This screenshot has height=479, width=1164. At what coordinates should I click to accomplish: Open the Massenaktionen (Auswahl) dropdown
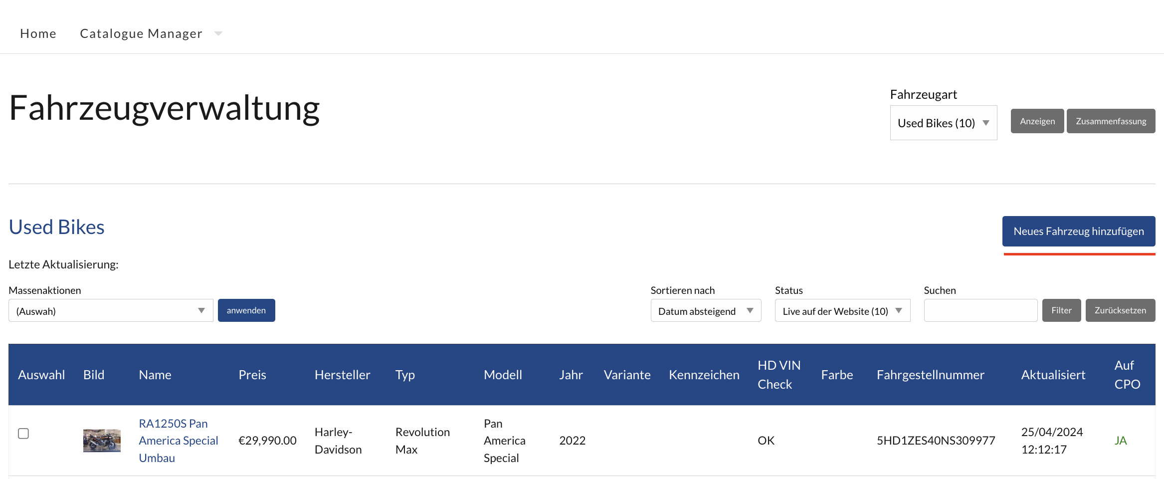(x=110, y=310)
